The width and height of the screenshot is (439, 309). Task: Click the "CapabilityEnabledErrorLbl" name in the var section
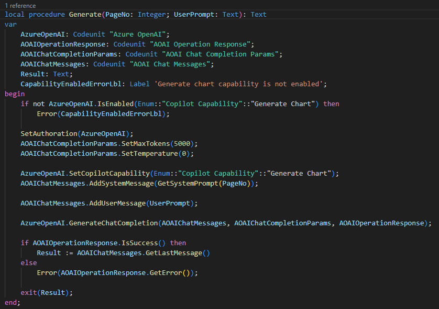point(71,84)
